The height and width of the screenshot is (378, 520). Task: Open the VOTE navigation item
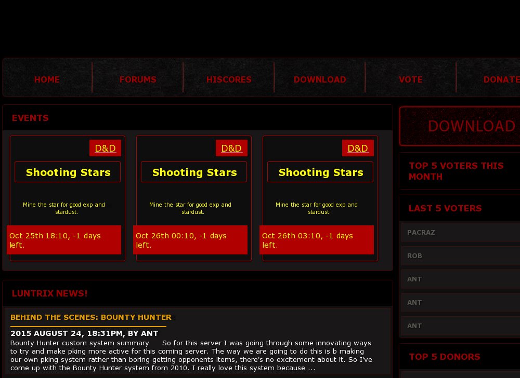click(x=410, y=79)
